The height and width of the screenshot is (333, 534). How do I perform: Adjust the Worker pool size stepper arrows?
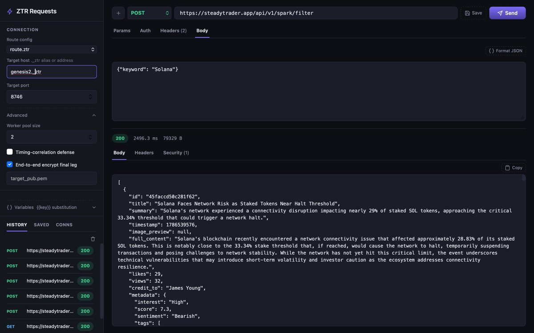click(91, 137)
